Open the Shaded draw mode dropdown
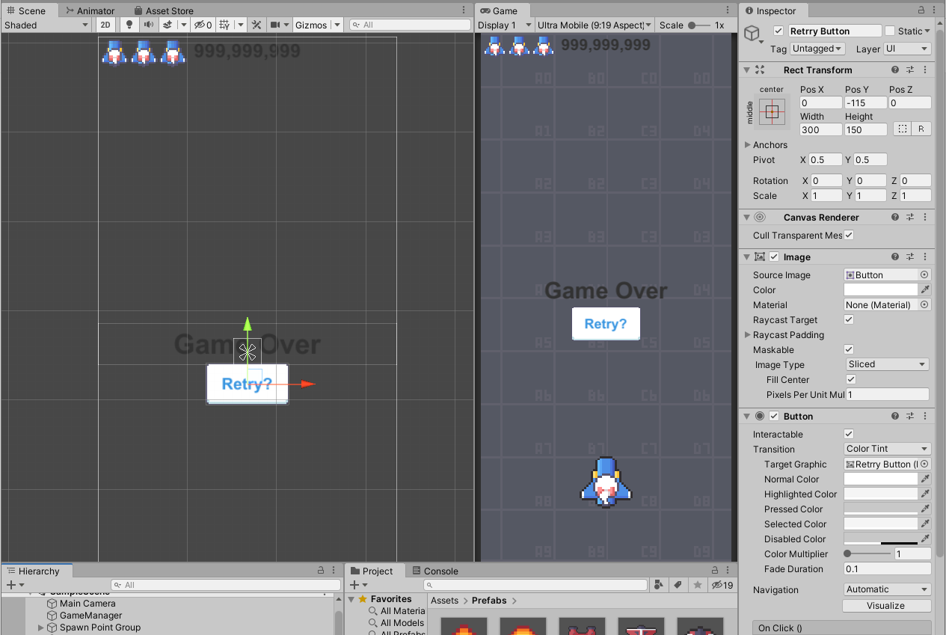This screenshot has width=946, height=635. click(x=46, y=25)
